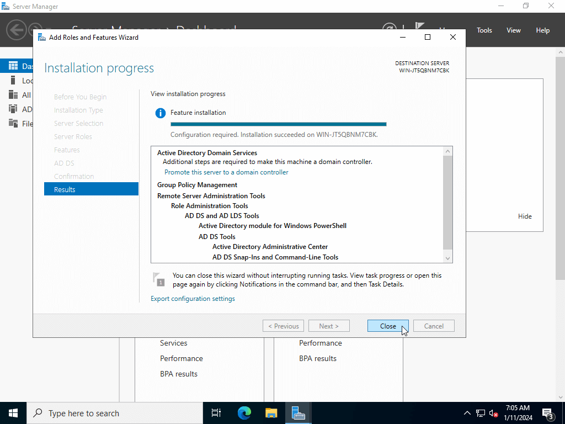Click the Server Manager dashboard scrollbar thumb
The image size is (565, 424).
tap(561, 168)
